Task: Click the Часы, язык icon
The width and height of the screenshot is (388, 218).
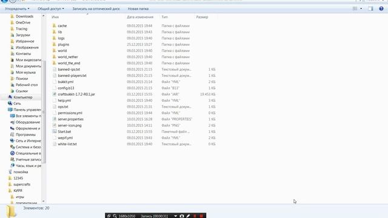Action: 12,165
